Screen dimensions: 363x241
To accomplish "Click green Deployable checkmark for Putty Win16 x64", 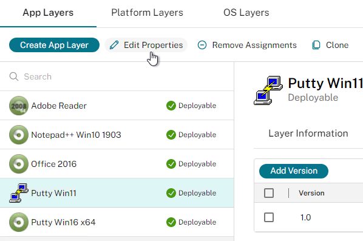I will coord(171,222).
